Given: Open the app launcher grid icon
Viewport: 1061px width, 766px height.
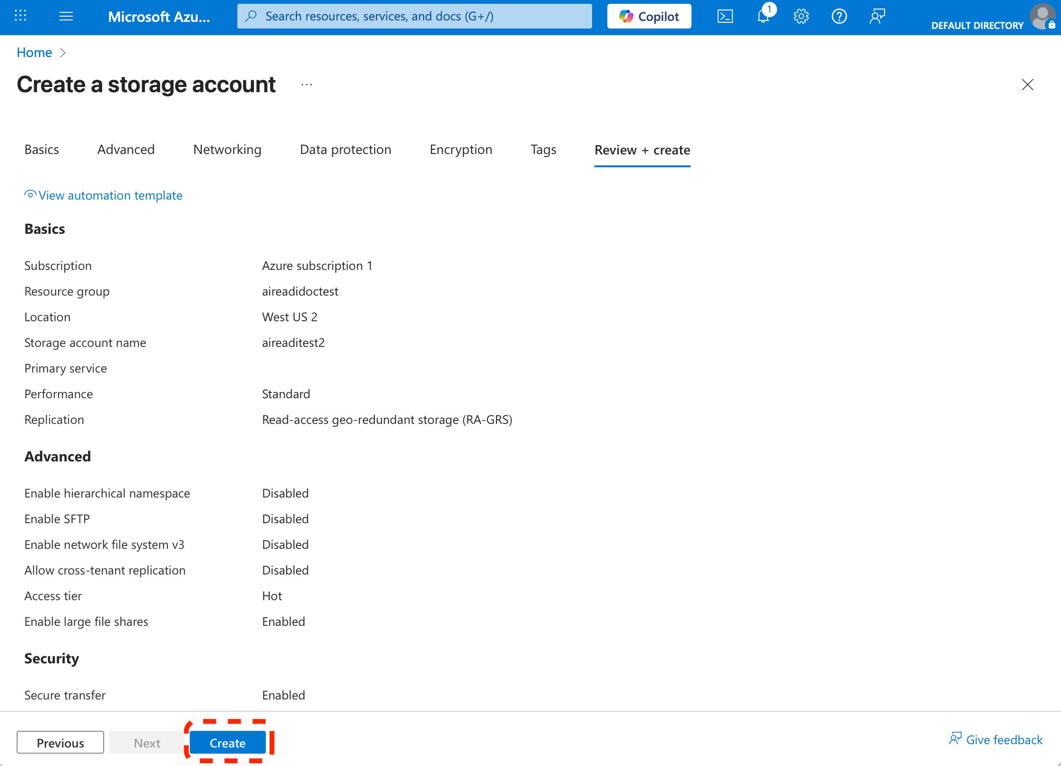Looking at the screenshot, I should pyautogui.click(x=20, y=16).
